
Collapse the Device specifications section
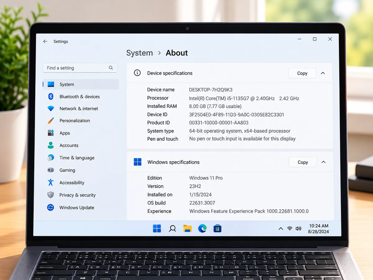pyautogui.click(x=323, y=73)
